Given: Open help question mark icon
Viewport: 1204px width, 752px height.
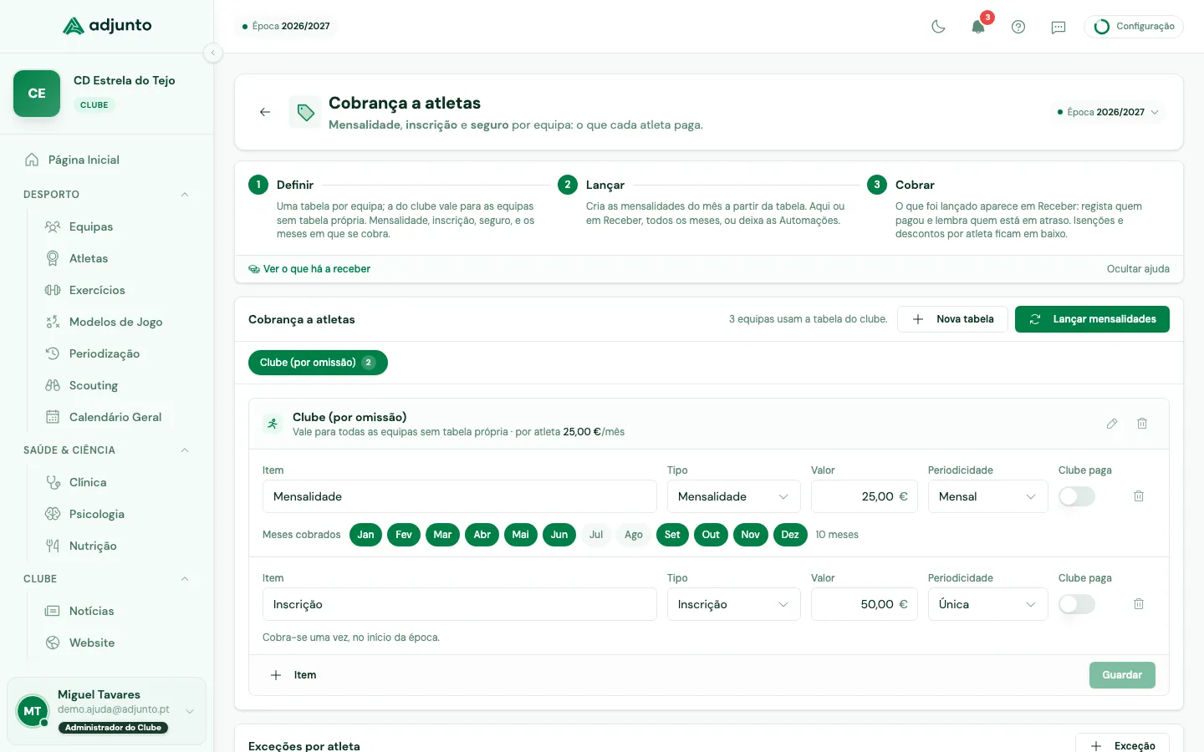Looking at the screenshot, I should [x=1018, y=27].
